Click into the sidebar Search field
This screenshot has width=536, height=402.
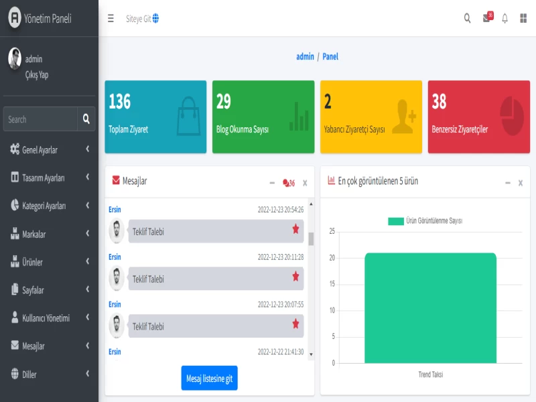coord(40,119)
